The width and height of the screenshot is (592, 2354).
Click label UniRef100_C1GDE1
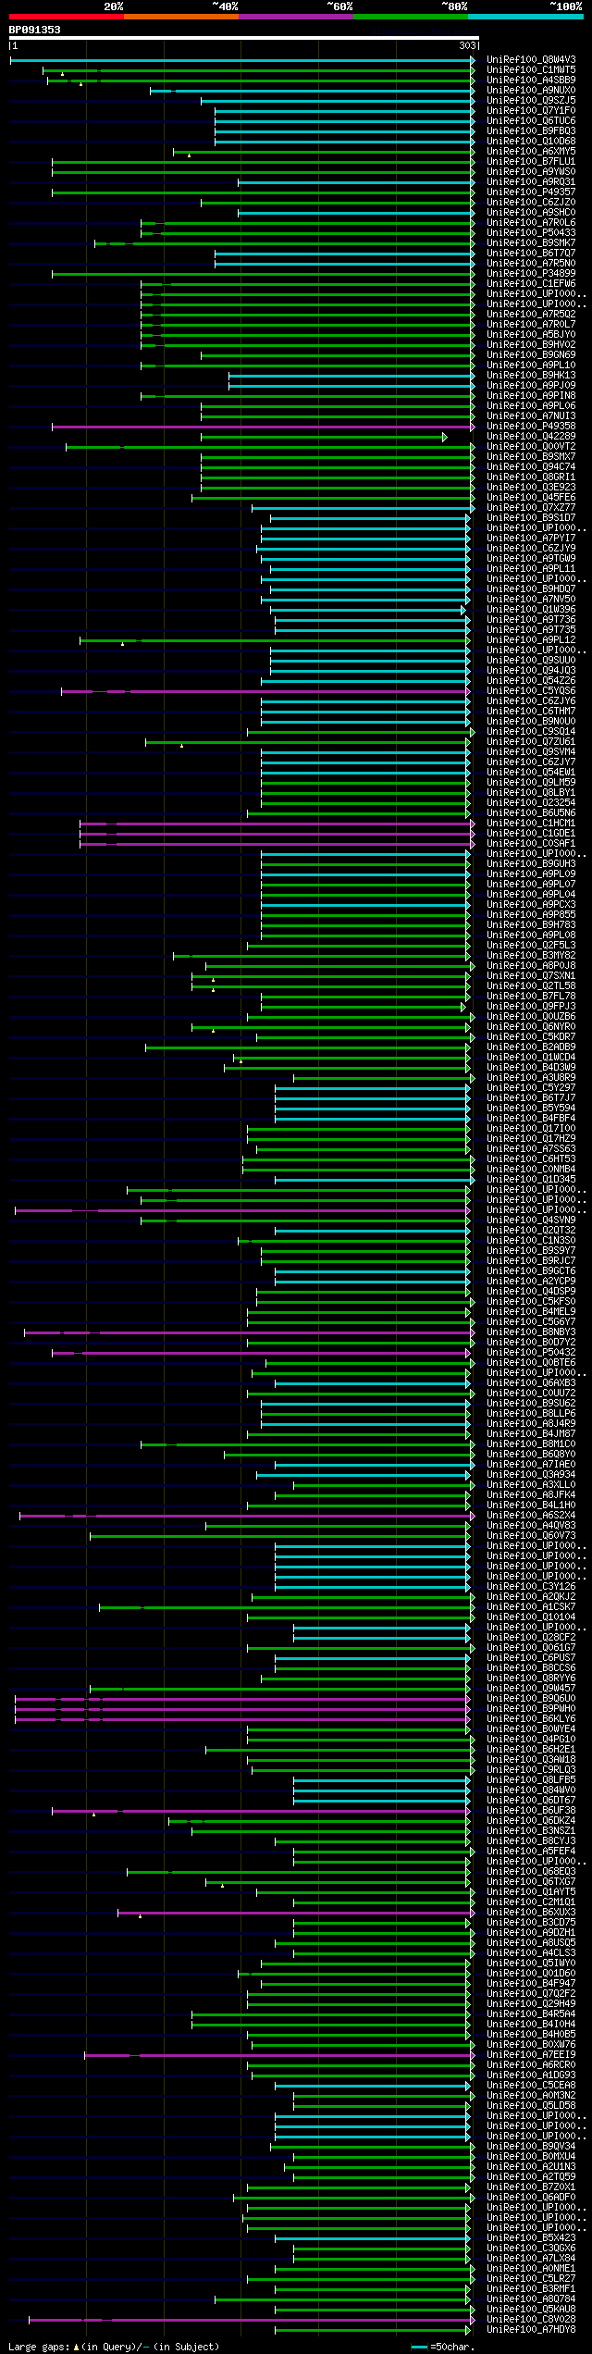(x=531, y=834)
